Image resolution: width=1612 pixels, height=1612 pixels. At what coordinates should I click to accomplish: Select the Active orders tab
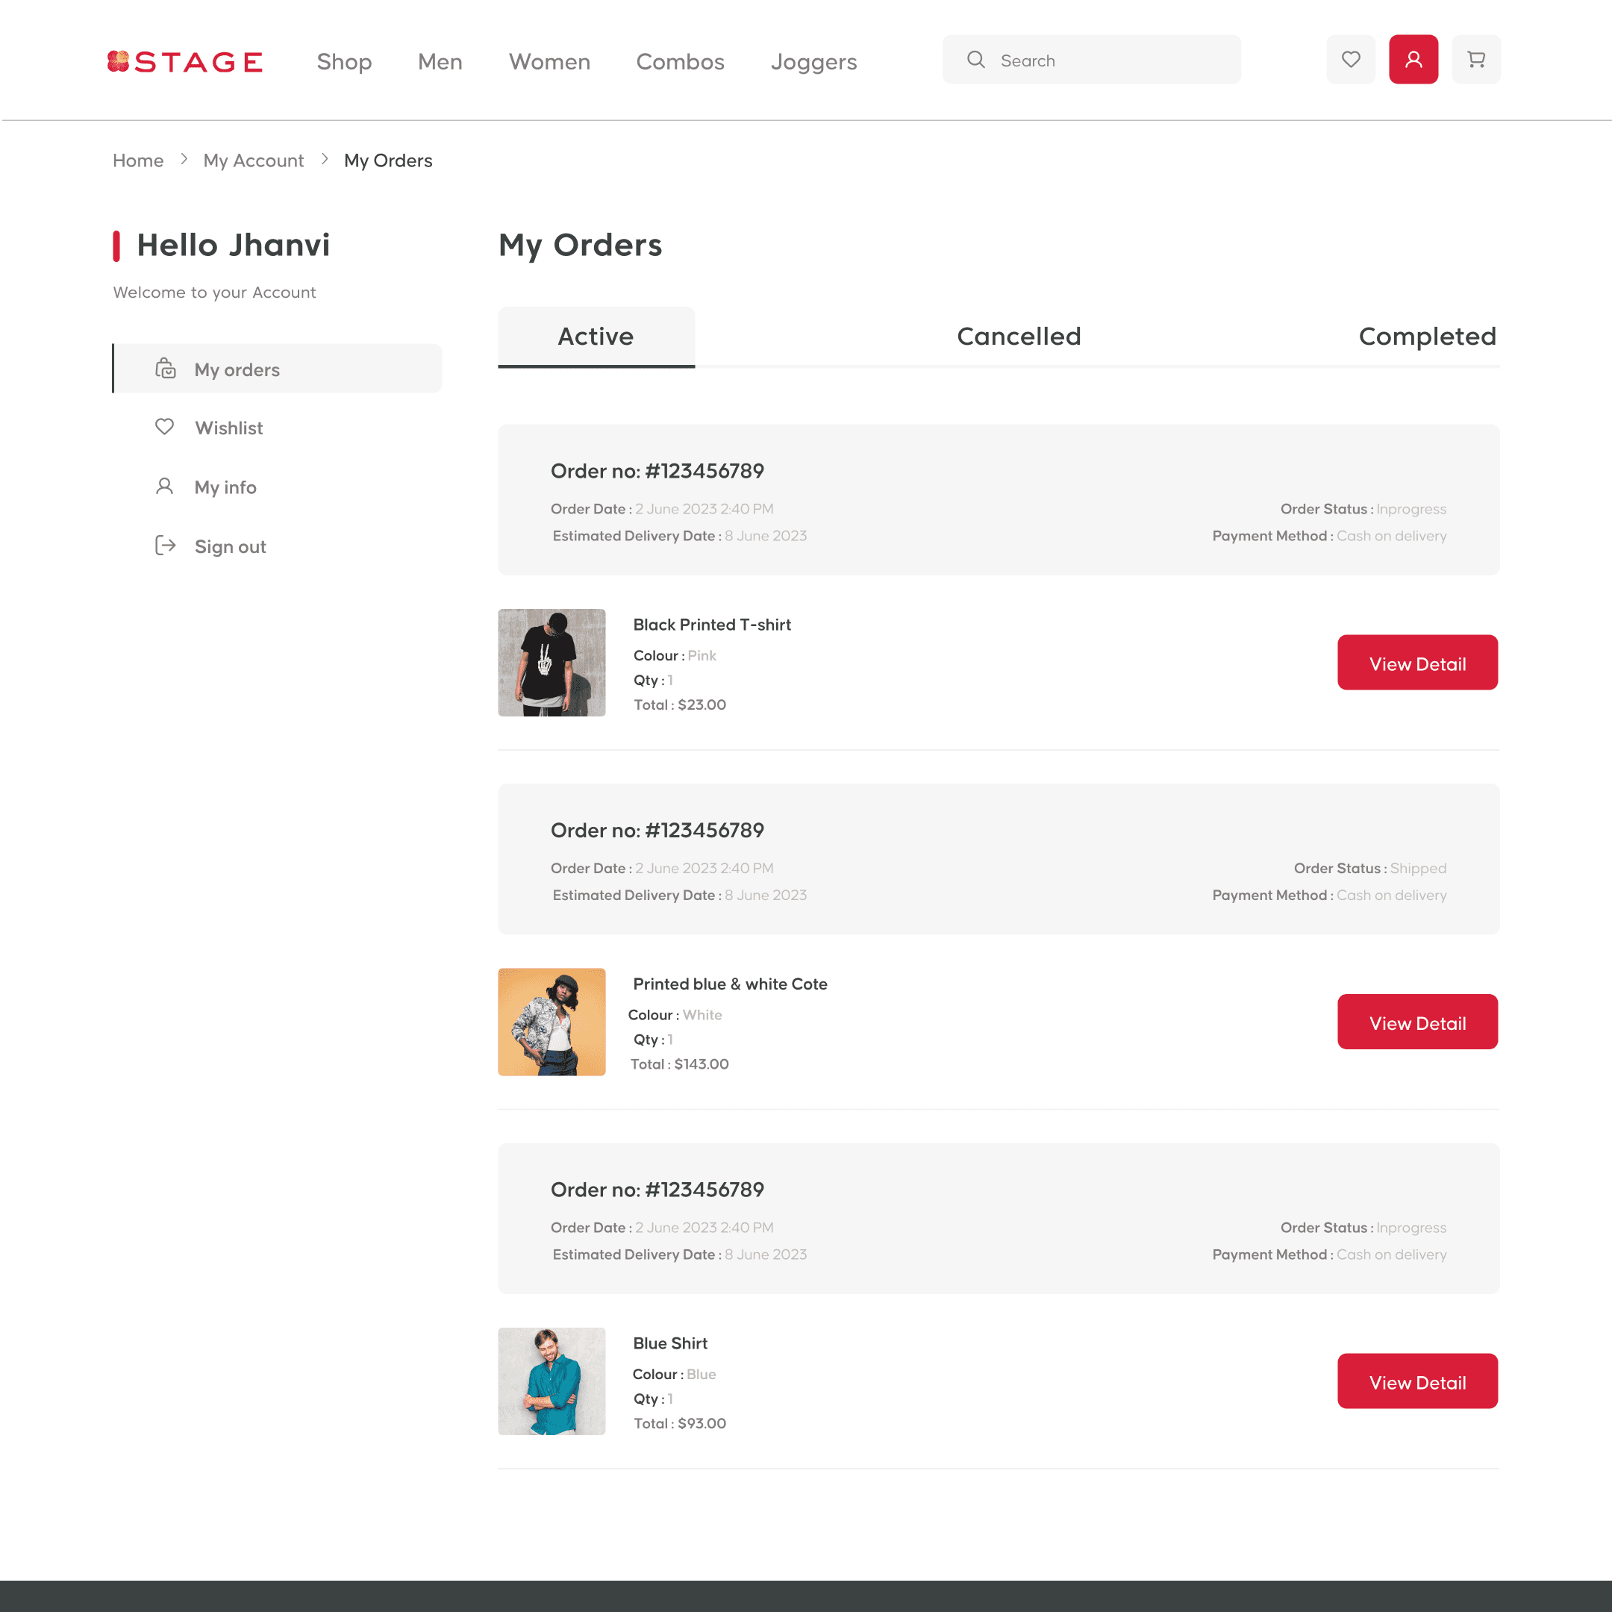596,337
